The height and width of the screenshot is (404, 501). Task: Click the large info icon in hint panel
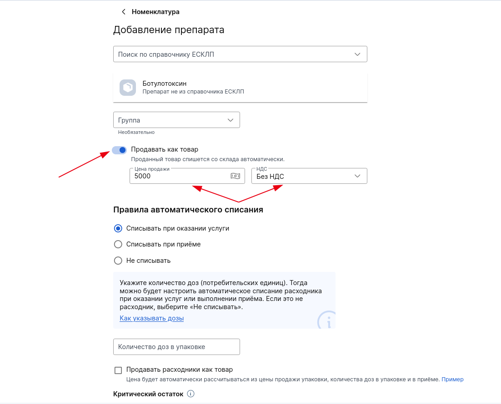[x=326, y=320]
